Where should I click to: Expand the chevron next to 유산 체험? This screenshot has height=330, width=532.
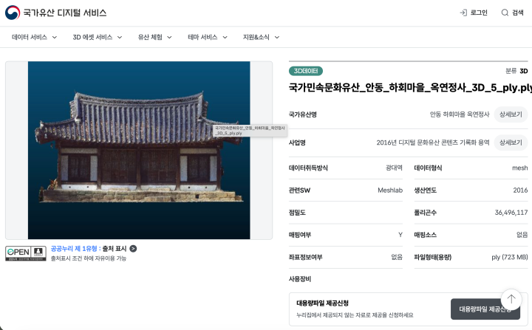(169, 38)
